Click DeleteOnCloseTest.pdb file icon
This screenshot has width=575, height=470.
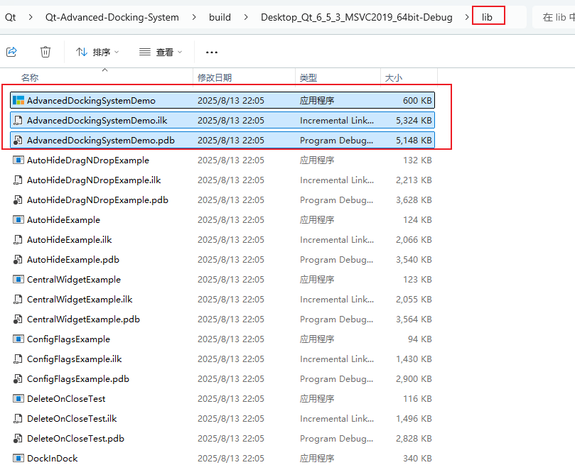point(18,439)
